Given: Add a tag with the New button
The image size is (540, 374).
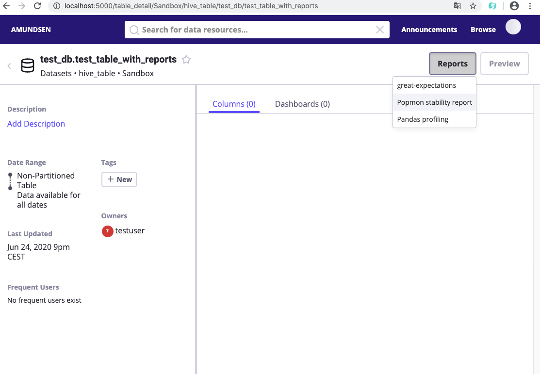Looking at the screenshot, I should pos(119,179).
